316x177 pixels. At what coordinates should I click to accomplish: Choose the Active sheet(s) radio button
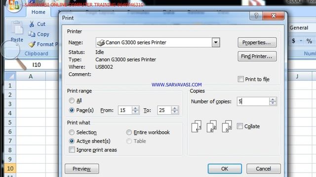72,141
